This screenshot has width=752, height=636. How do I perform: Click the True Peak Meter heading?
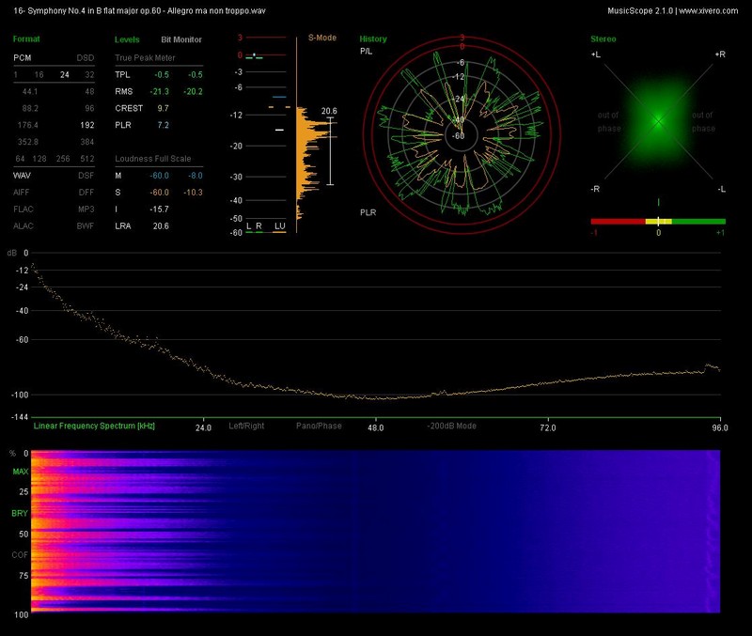[x=145, y=58]
